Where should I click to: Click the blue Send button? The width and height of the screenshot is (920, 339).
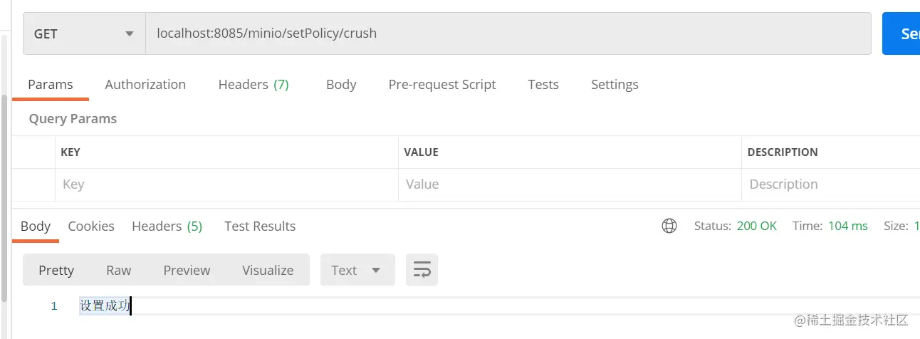[901, 33]
